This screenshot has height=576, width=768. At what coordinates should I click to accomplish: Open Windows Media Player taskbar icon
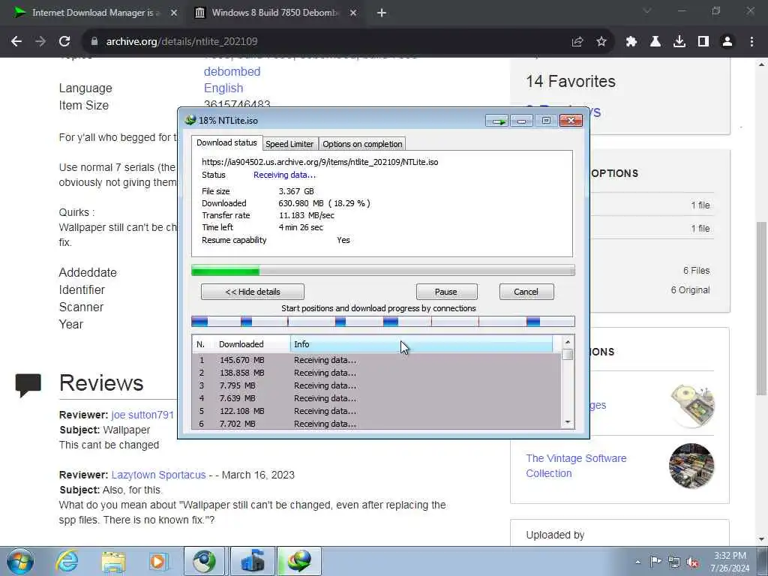[158, 561]
